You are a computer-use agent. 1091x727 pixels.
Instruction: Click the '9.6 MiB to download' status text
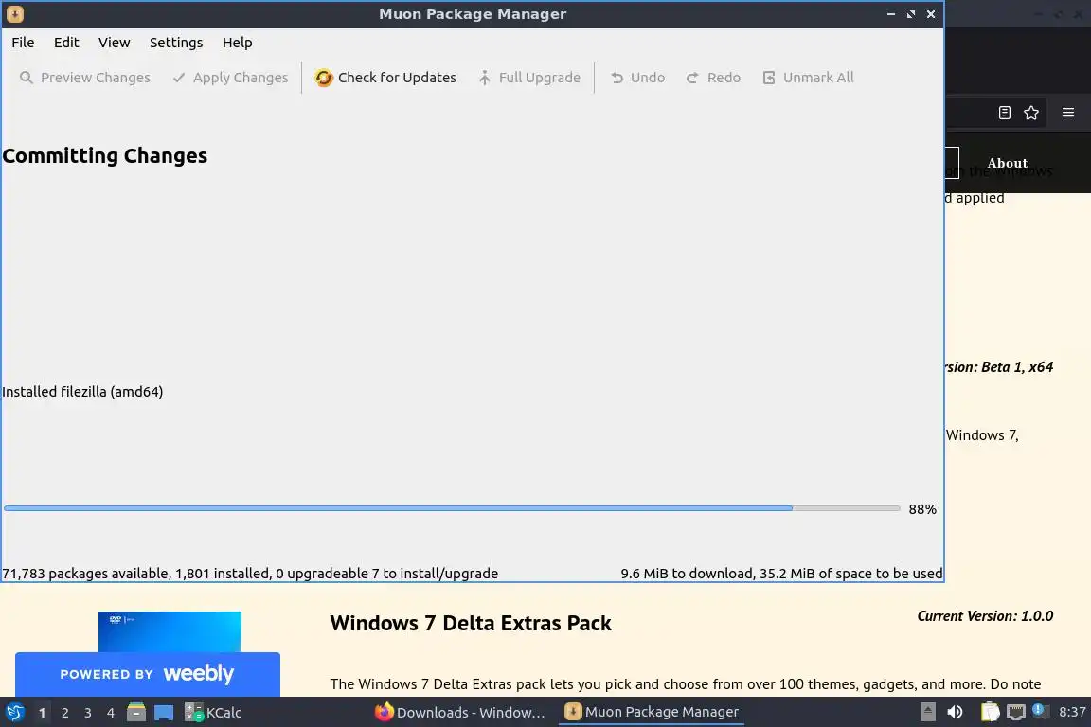pyautogui.click(x=781, y=574)
